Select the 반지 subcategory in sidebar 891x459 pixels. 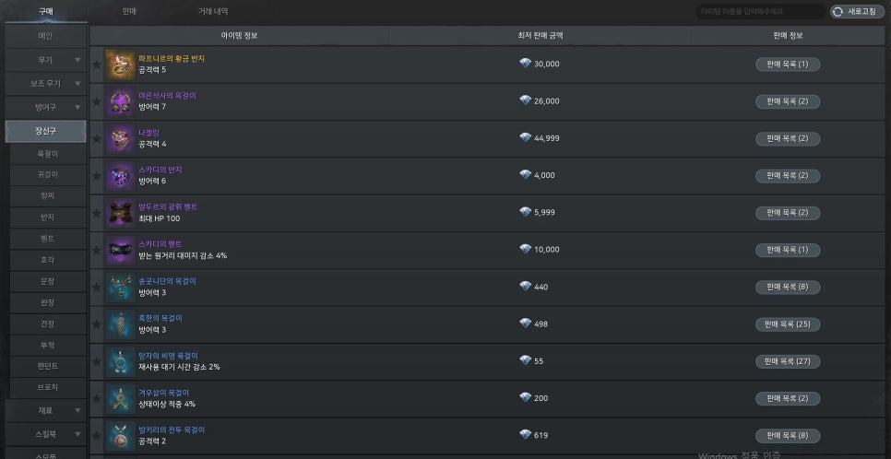(48, 218)
